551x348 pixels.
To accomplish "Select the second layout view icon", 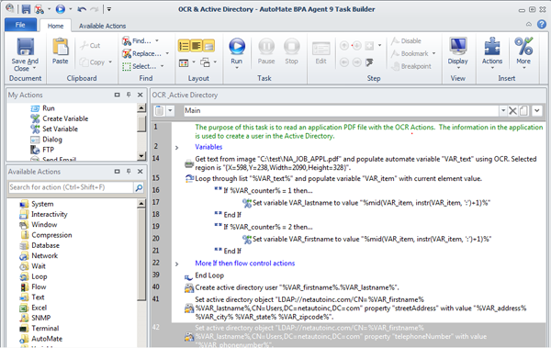I will (x=197, y=46).
